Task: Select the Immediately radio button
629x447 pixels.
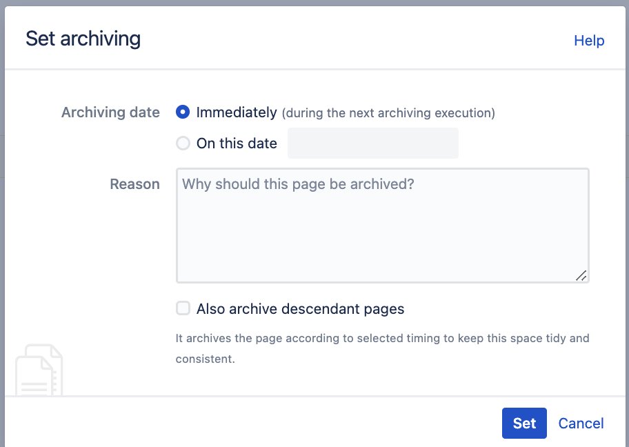Action: pos(183,112)
